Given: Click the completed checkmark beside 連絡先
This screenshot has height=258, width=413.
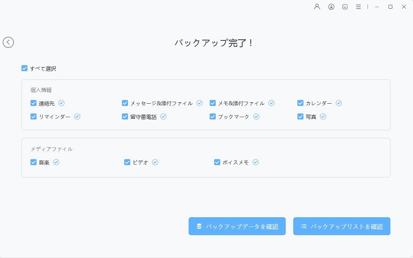Looking at the screenshot, I should pyautogui.click(x=61, y=103).
